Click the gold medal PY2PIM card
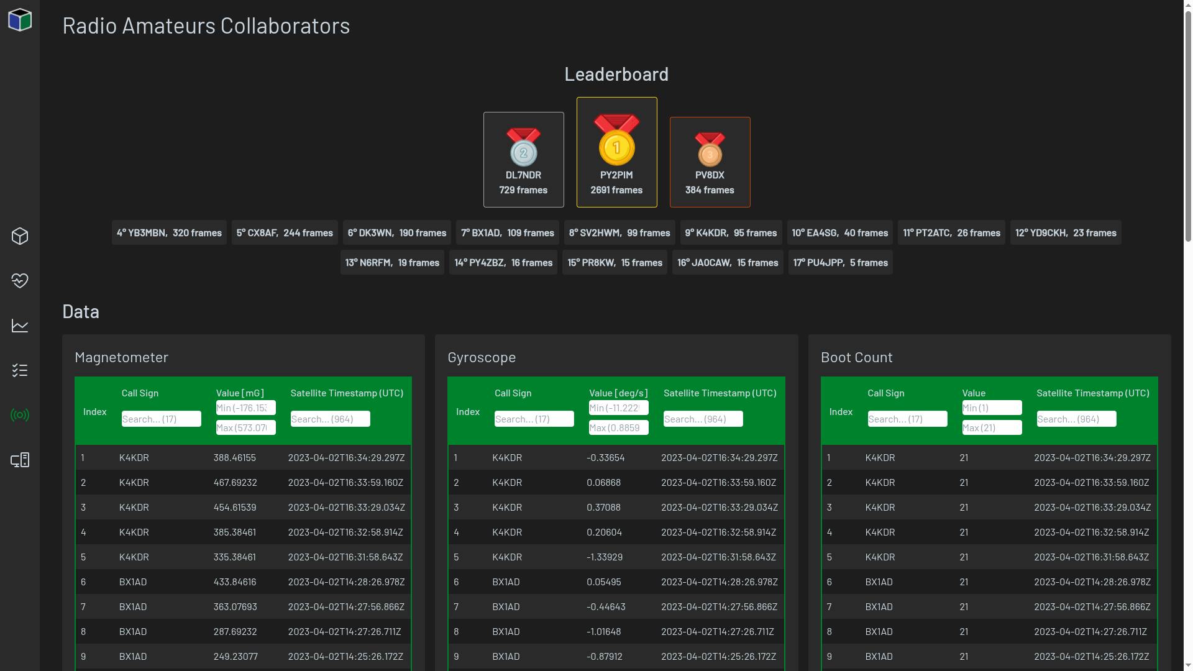This screenshot has height=671, width=1193. pyautogui.click(x=616, y=152)
